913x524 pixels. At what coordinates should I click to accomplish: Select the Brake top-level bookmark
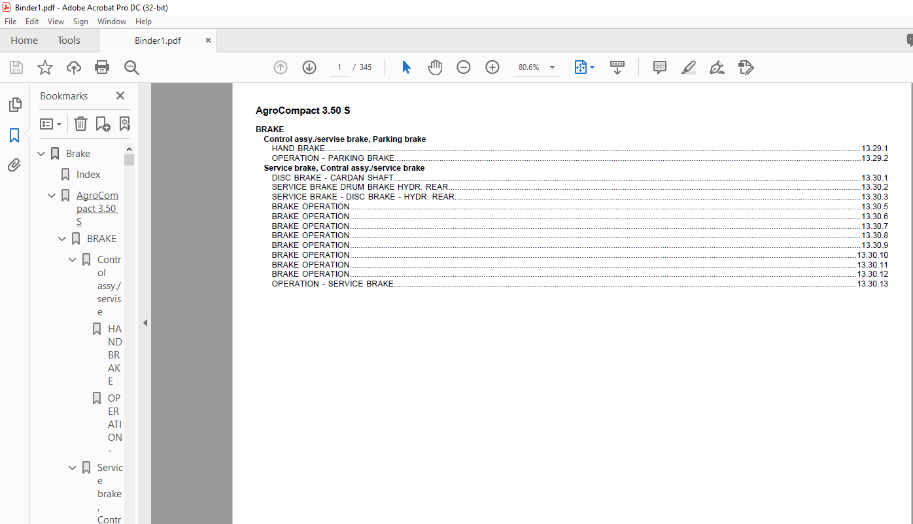pyautogui.click(x=78, y=154)
